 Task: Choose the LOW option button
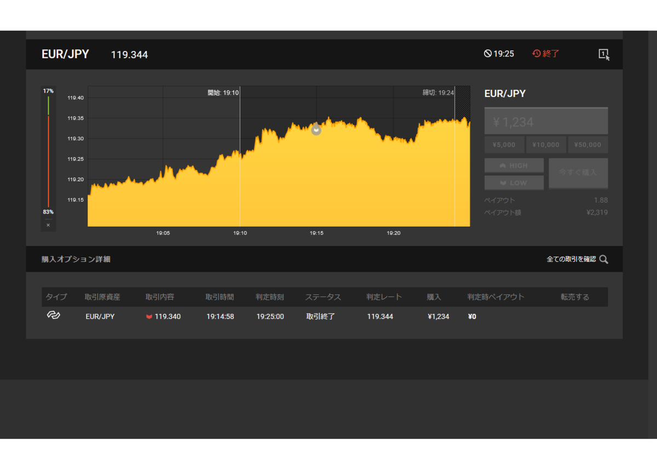click(514, 182)
